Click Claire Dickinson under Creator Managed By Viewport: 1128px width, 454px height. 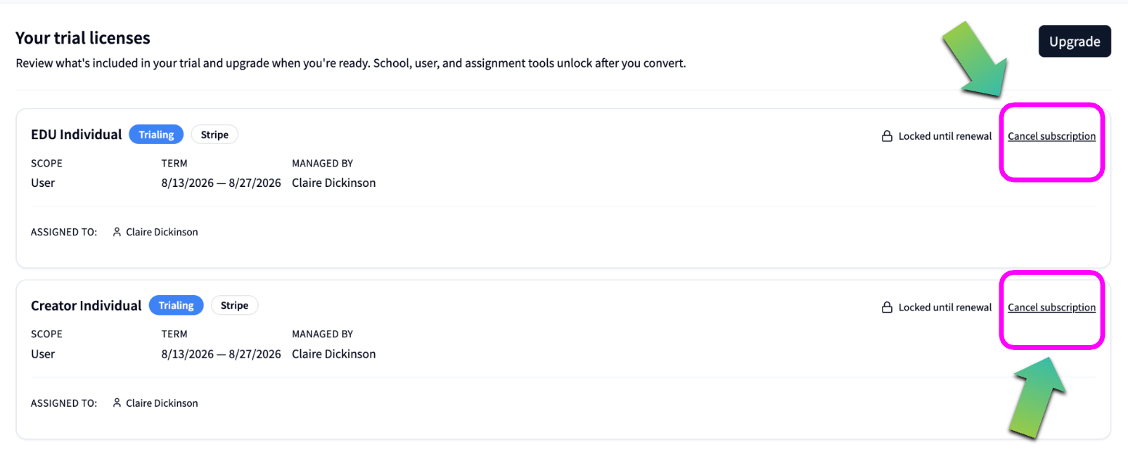(x=333, y=354)
